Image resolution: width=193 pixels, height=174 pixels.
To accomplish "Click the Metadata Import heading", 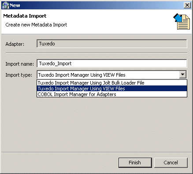I will 25,16.
